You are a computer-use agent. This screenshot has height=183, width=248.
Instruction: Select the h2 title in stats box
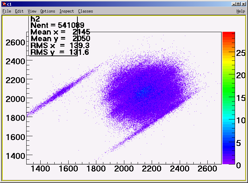click(x=35, y=19)
